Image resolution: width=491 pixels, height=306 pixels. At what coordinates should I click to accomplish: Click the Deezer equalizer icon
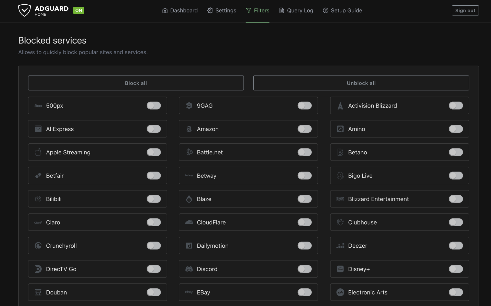point(340,246)
